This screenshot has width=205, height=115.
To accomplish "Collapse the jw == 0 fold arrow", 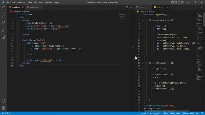I will coord(143,69).
